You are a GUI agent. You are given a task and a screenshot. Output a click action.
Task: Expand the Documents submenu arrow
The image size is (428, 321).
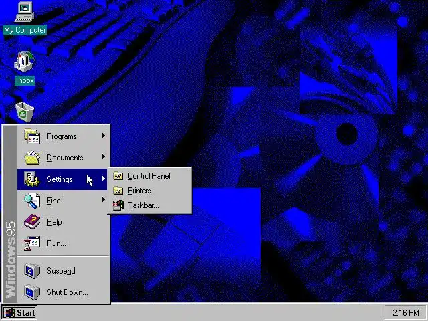point(104,156)
